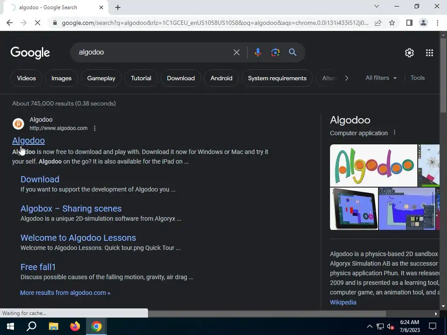Open the blue water simulation image
Image resolution: width=447 pixels, height=335 pixels.
click(407, 209)
